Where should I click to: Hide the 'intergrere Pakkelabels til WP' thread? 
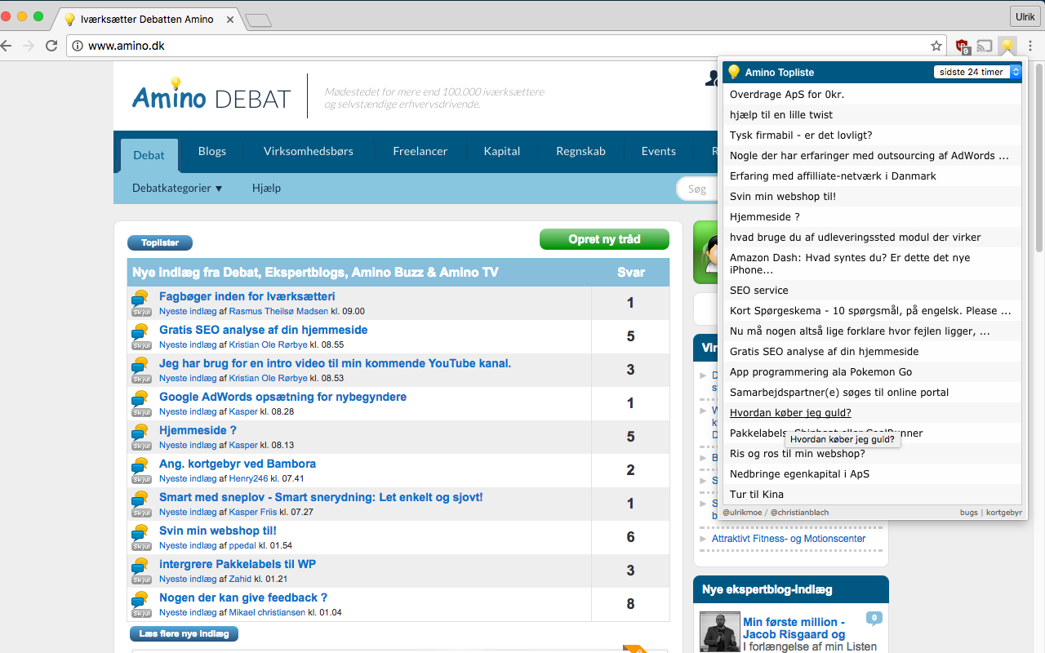coord(141,580)
